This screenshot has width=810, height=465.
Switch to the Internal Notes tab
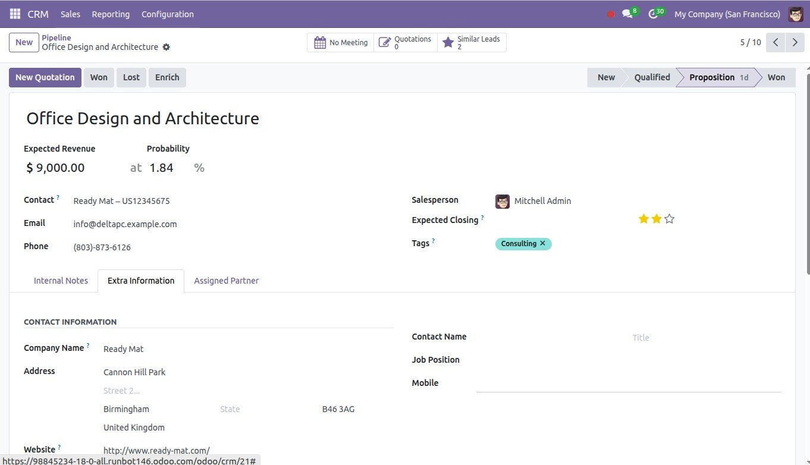click(61, 281)
